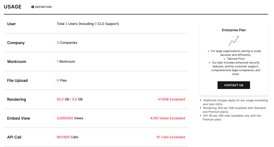
Task: Click the 41.0GB Exceeded warning text
Action: (x=171, y=99)
